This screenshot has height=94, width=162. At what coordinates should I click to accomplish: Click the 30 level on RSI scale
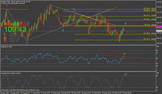click(x=157, y=63)
